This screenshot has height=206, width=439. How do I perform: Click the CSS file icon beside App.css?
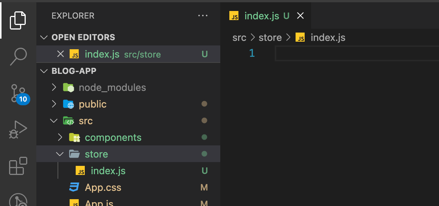tap(74, 187)
